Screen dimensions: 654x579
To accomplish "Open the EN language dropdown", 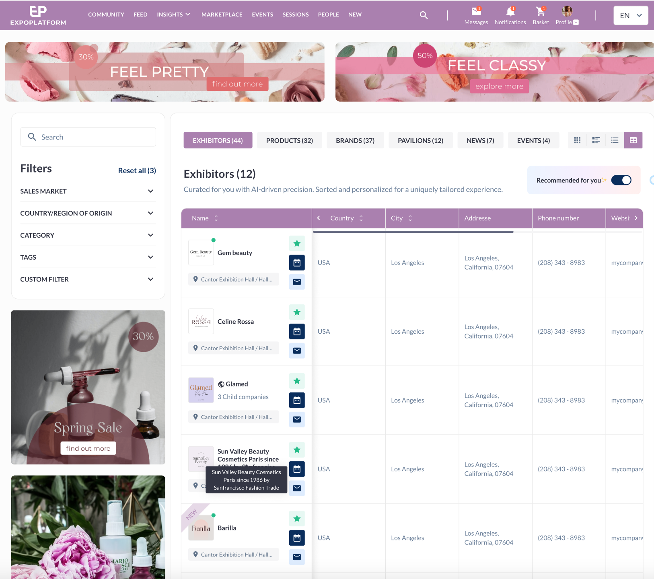I will (631, 15).
